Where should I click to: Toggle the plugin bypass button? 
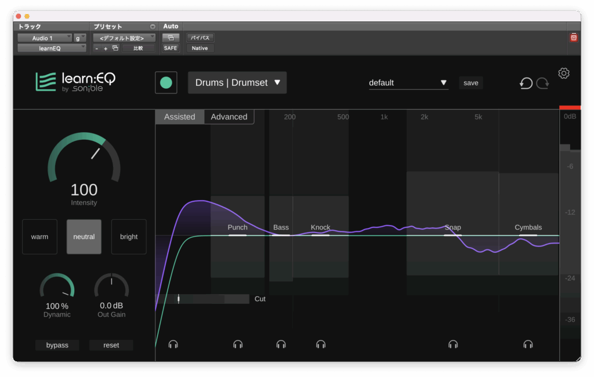(57, 345)
